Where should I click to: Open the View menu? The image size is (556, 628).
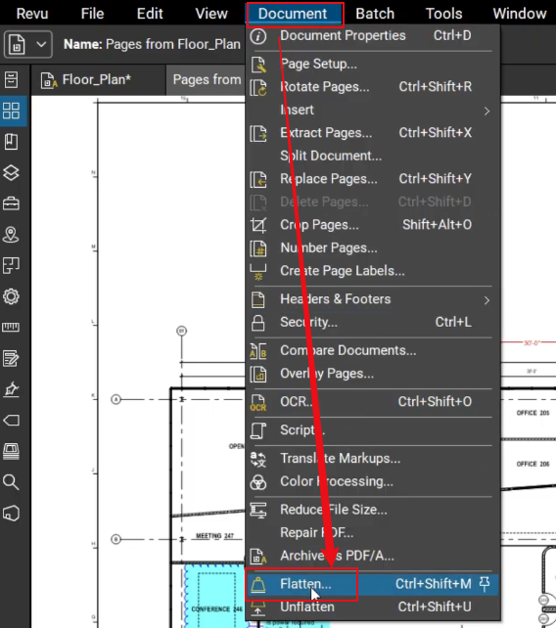tap(211, 14)
